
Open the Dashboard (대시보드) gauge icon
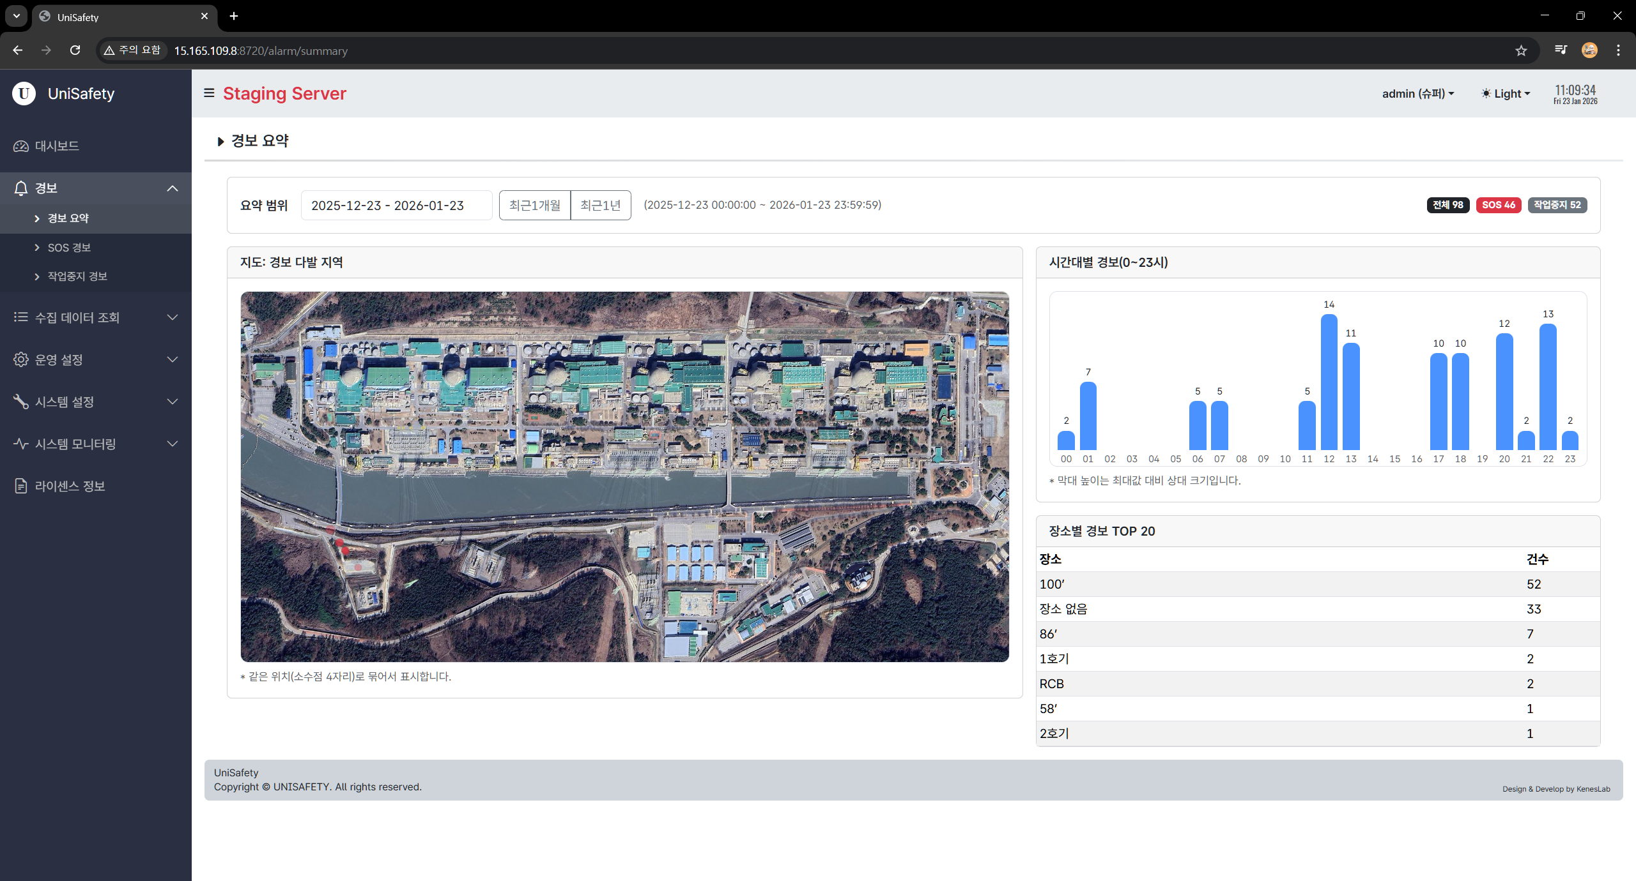[x=21, y=146]
